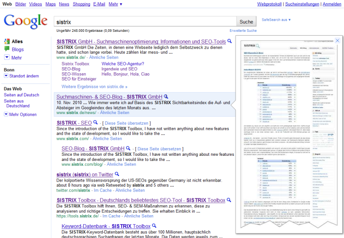
Task: Select the Alles search filter icon
Action: (7, 42)
